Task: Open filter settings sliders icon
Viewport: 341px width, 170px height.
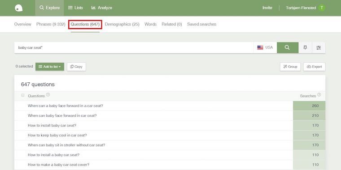Action: 319,47
